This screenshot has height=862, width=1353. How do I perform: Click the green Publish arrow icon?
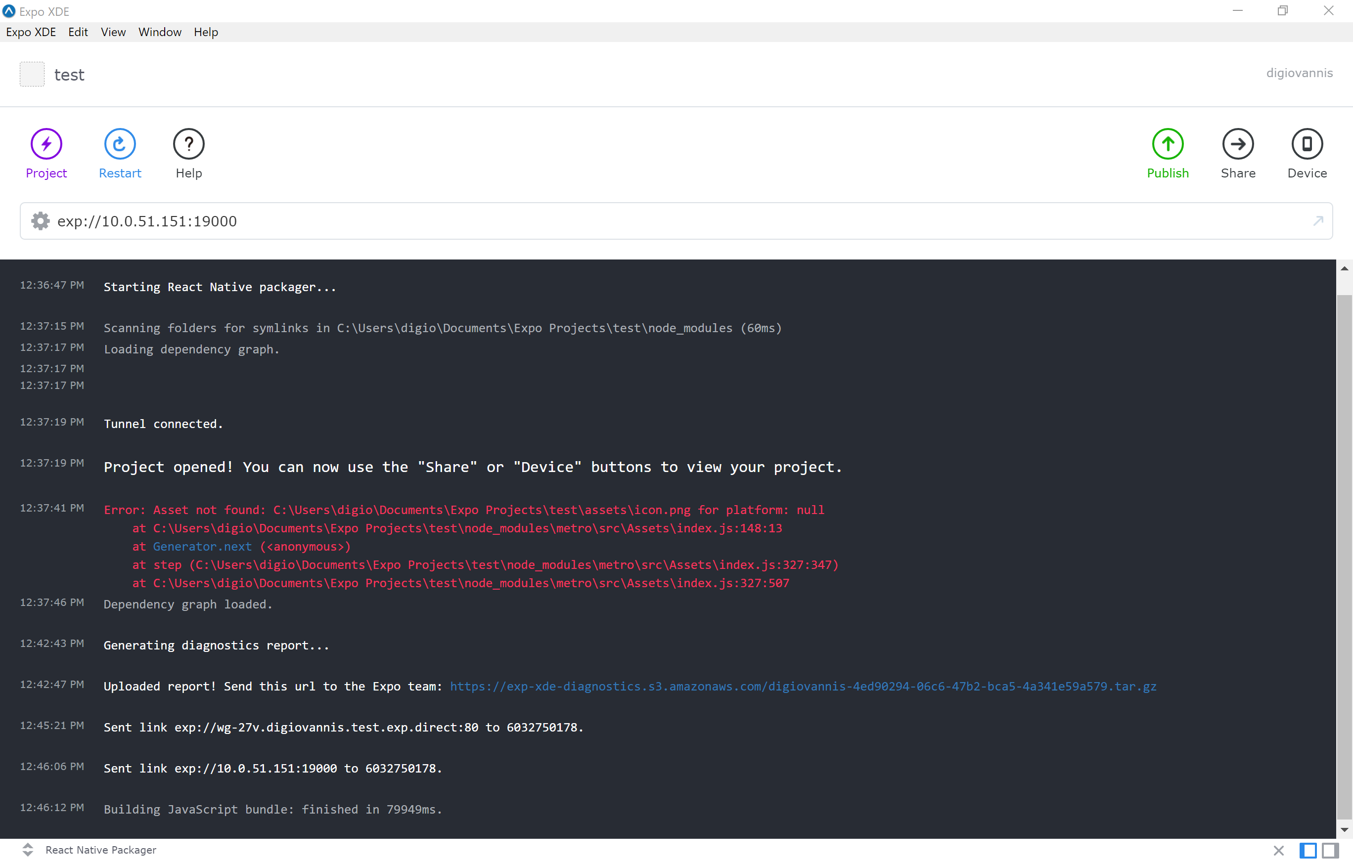1168,144
